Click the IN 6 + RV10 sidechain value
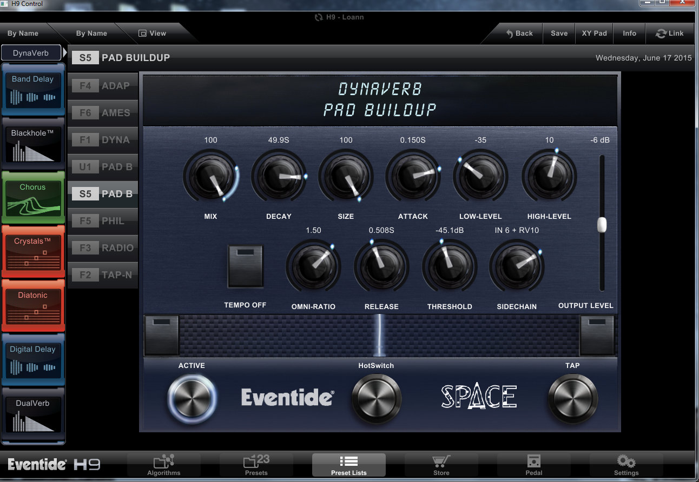The height and width of the screenshot is (482, 699). pos(517,230)
